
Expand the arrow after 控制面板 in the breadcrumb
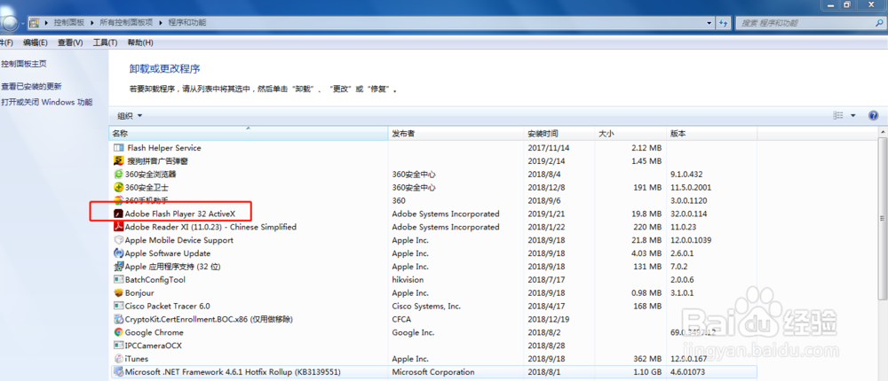coord(91,23)
